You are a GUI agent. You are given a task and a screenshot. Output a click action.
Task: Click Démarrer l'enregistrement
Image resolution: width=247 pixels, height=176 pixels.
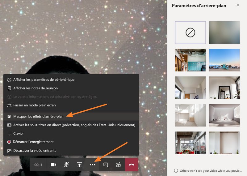pos(71,142)
